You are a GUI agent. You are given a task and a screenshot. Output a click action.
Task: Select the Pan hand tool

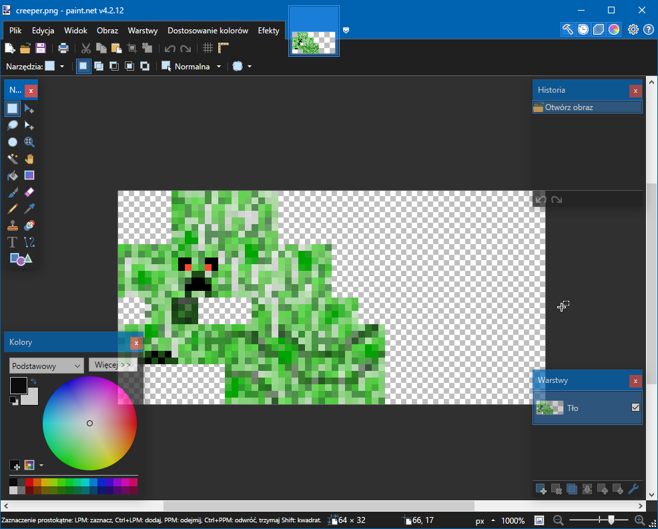pos(29,159)
